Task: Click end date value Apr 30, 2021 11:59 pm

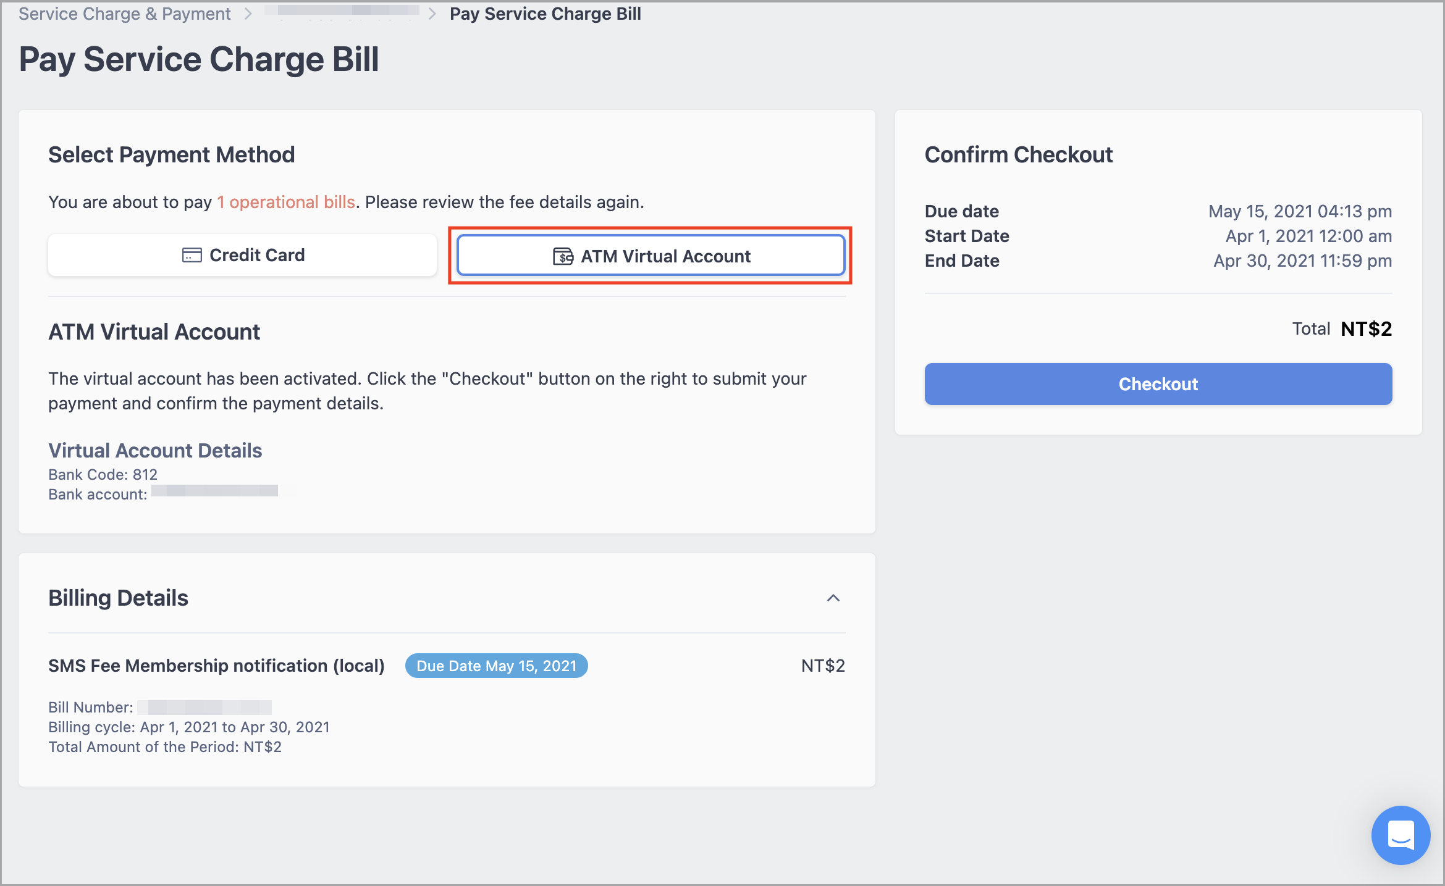Action: [x=1302, y=261]
